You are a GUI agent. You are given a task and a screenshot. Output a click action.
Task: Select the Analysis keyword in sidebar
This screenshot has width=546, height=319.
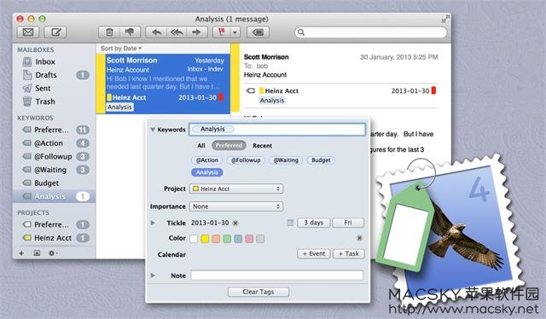click(x=54, y=196)
